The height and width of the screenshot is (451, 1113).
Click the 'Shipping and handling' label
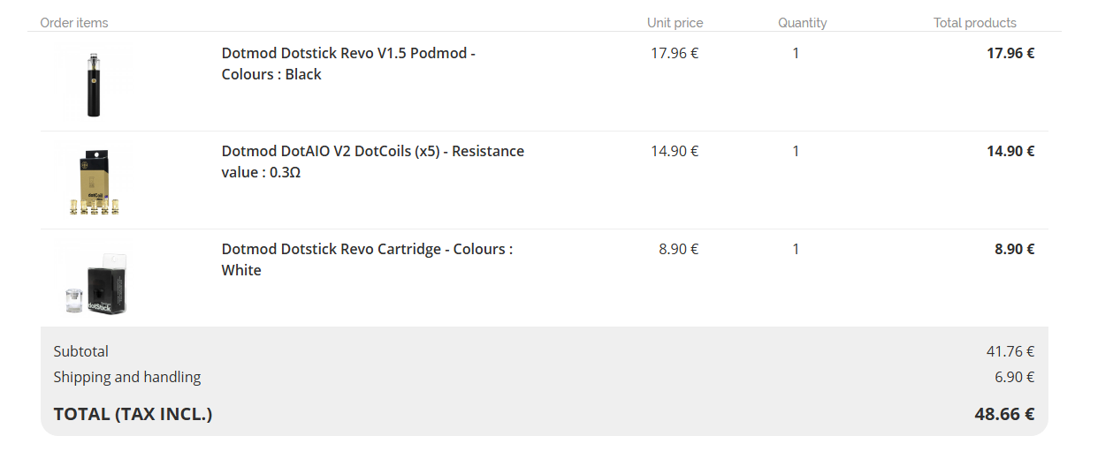pos(127,377)
